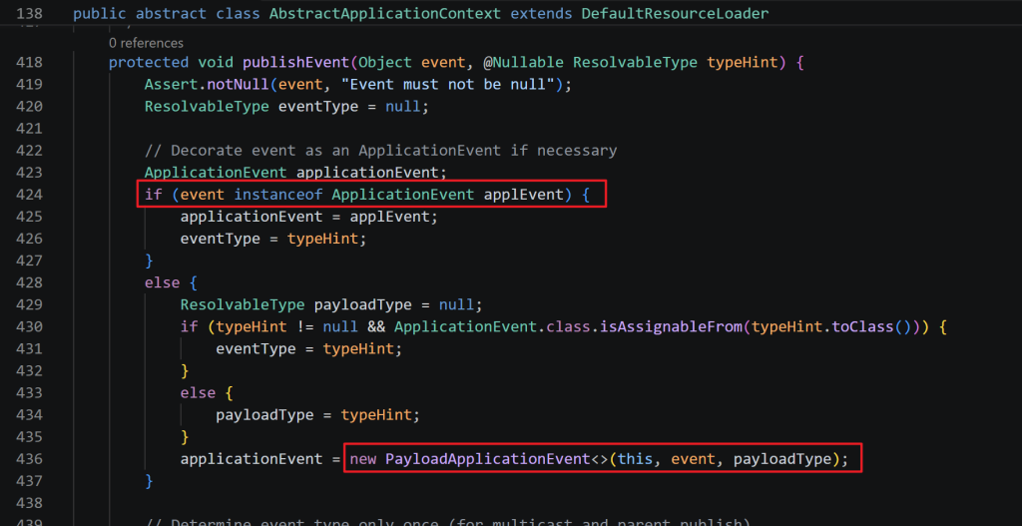Open the "0 references" CodeLens link
Image resolution: width=1022 pixels, height=526 pixels.
pyautogui.click(x=146, y=43)
